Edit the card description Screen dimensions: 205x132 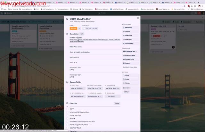tap(82, 34)
